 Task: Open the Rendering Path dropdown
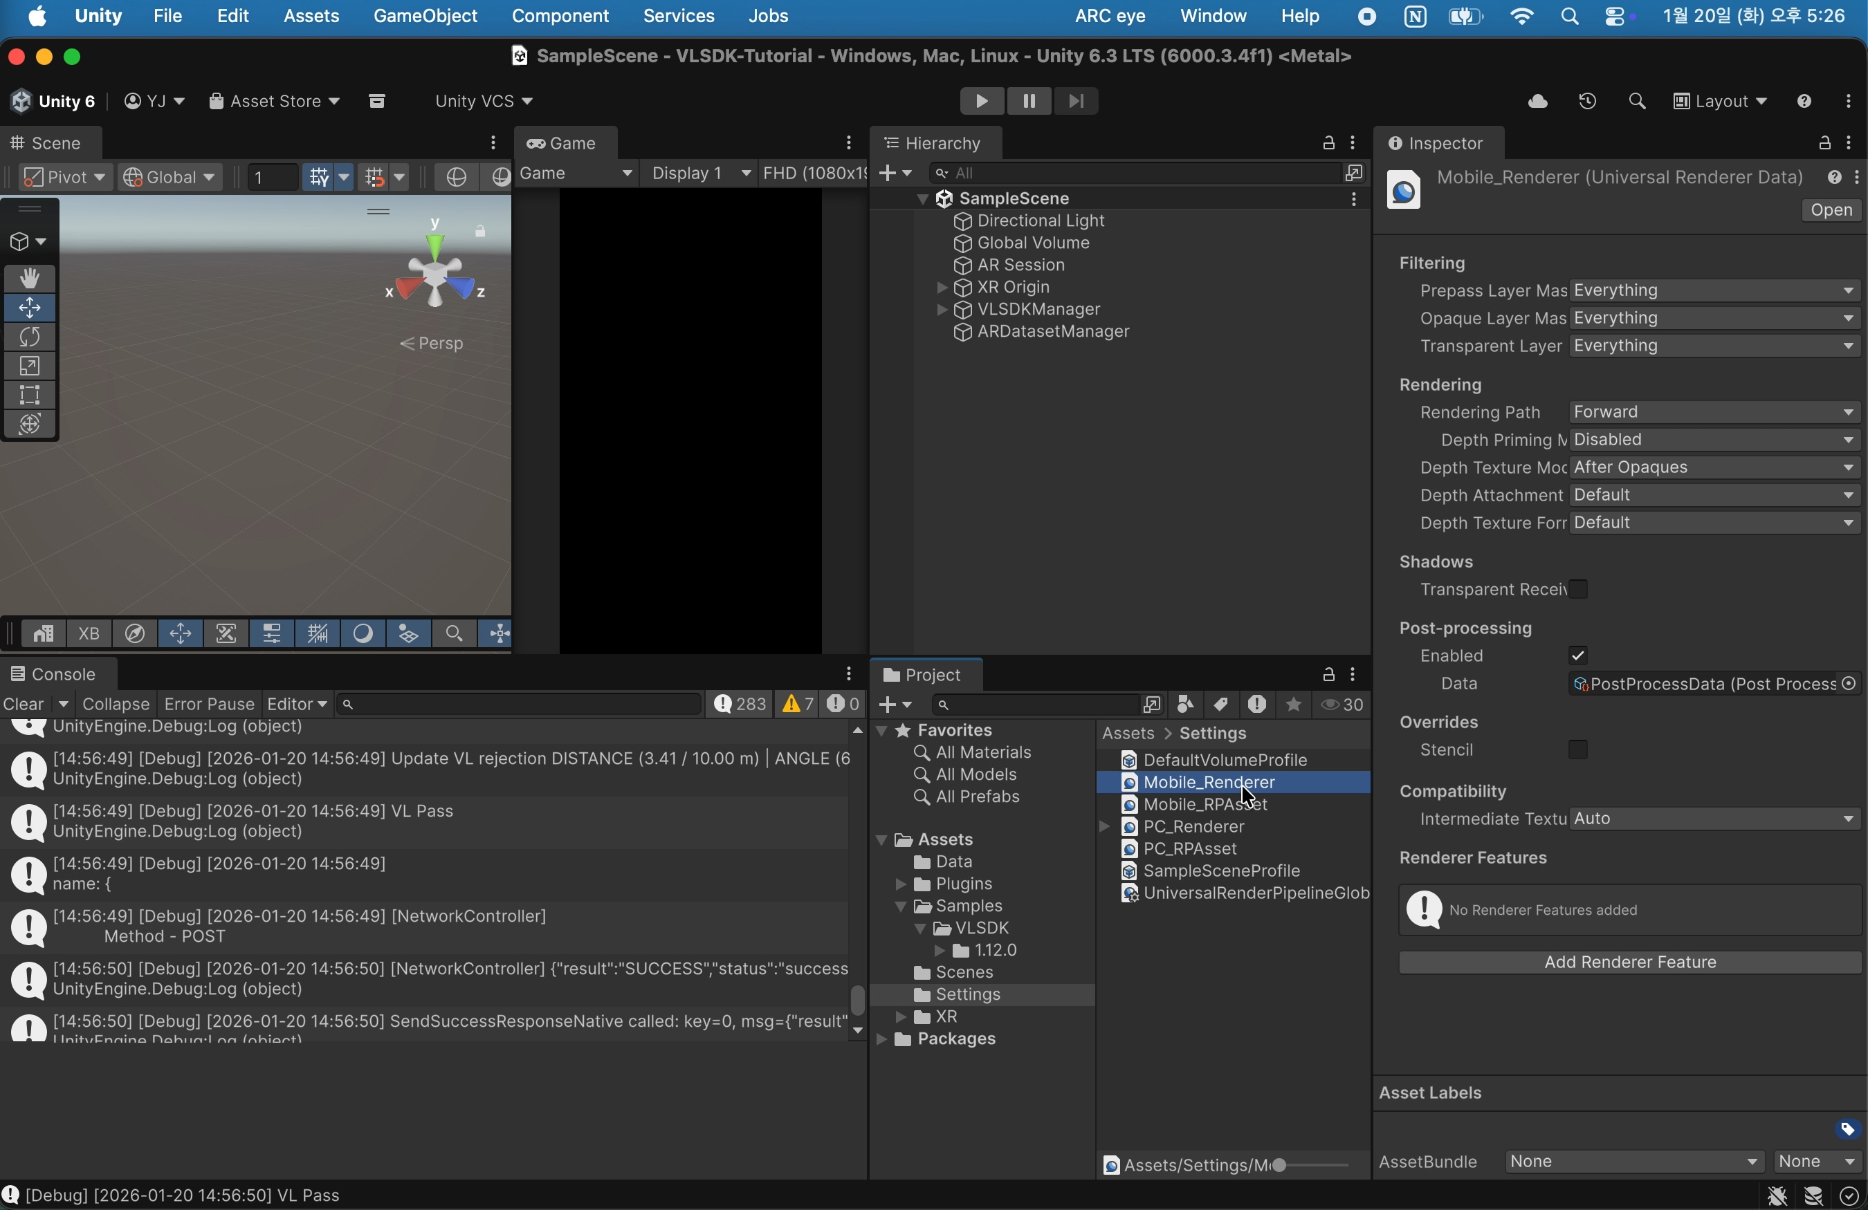[1714, 413]
